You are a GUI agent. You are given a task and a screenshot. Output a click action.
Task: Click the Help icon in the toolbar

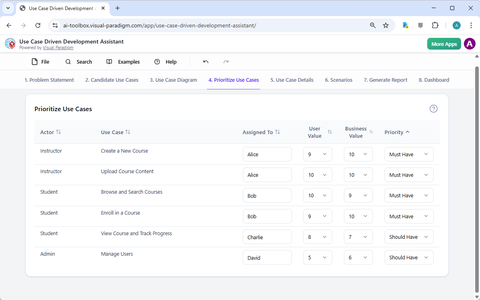pyautogui.click(x=157, y=62)
